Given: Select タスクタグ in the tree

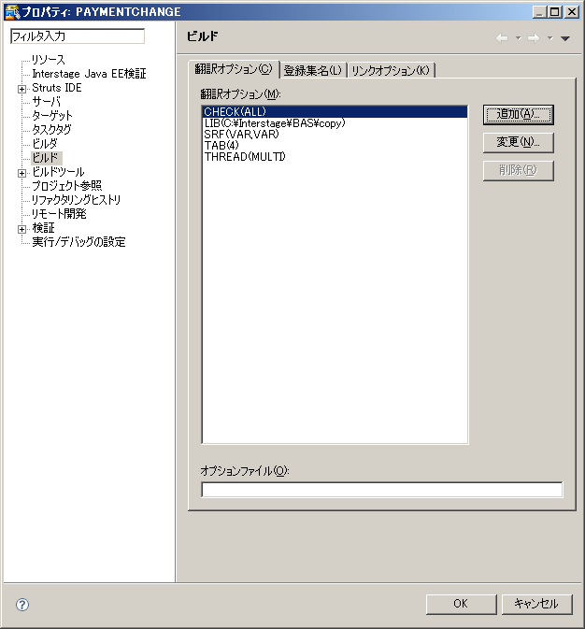Looking at the screenshot, I should (51, 130).
